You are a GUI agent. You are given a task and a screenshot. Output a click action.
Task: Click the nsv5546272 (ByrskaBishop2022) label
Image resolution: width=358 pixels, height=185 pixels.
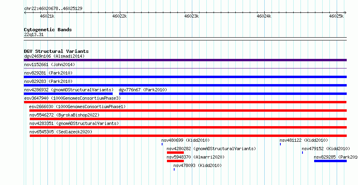click(x=65, y=115)
